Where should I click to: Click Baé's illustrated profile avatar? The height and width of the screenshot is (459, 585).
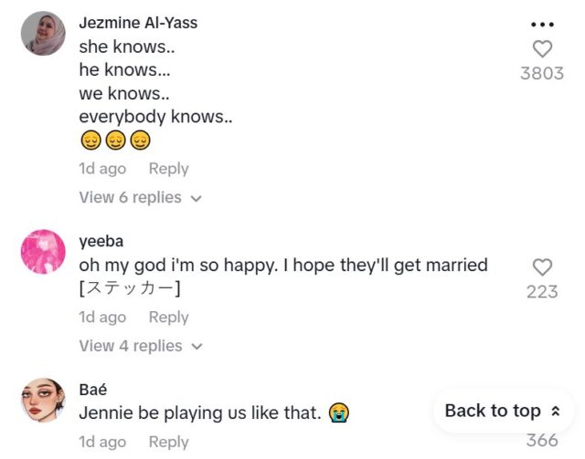(x=43, y=401)
